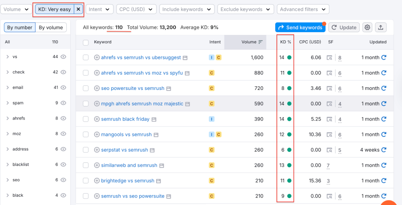Viewport: 402px width, 205px height.
Task: Remove the KD: Very easy filter
Action: pos(78,9)
